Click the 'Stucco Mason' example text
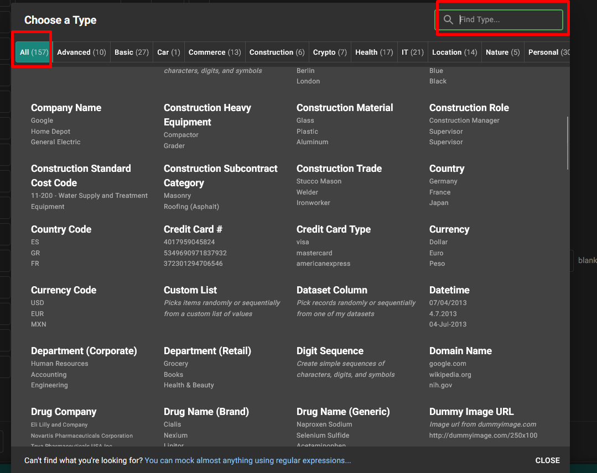The height and width of the screenshot is (473, 597). (x=319, y=181)
